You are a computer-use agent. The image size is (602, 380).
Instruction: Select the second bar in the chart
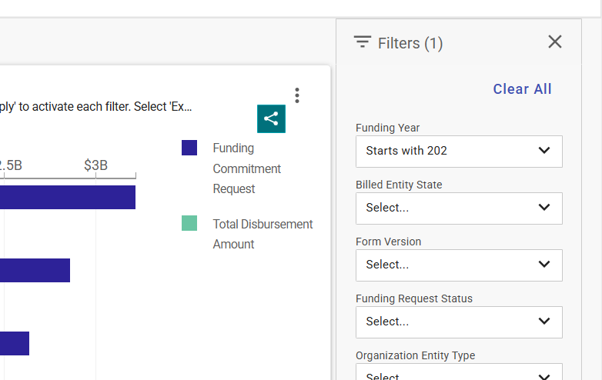point(35,271)
